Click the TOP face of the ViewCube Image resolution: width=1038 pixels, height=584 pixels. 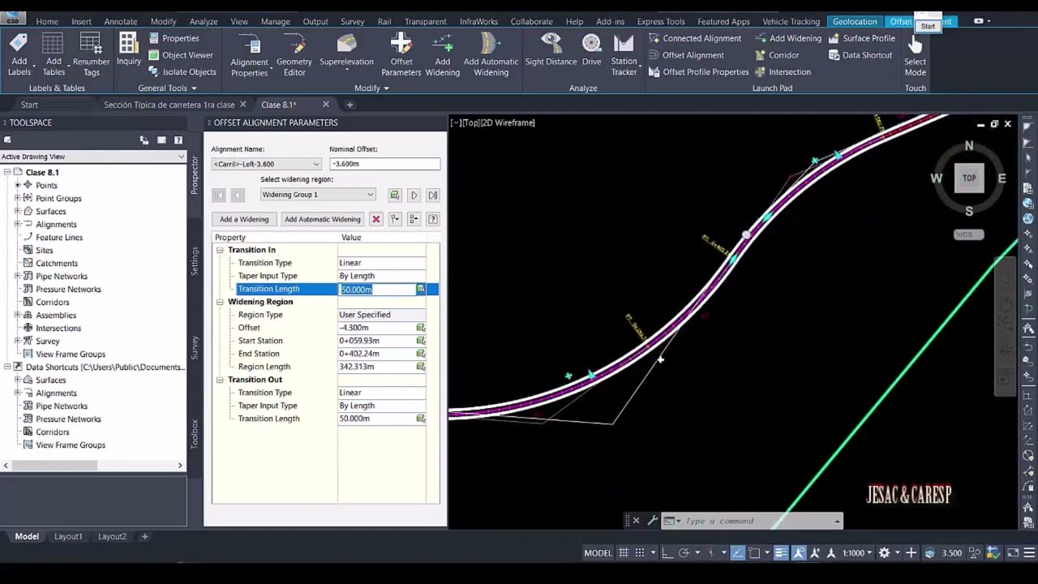click(x=969, y=178)
